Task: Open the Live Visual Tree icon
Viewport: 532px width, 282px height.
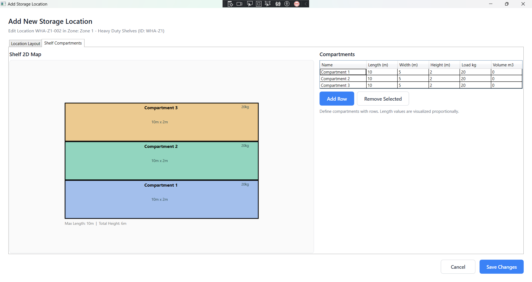Action: [x=230, y=4]
